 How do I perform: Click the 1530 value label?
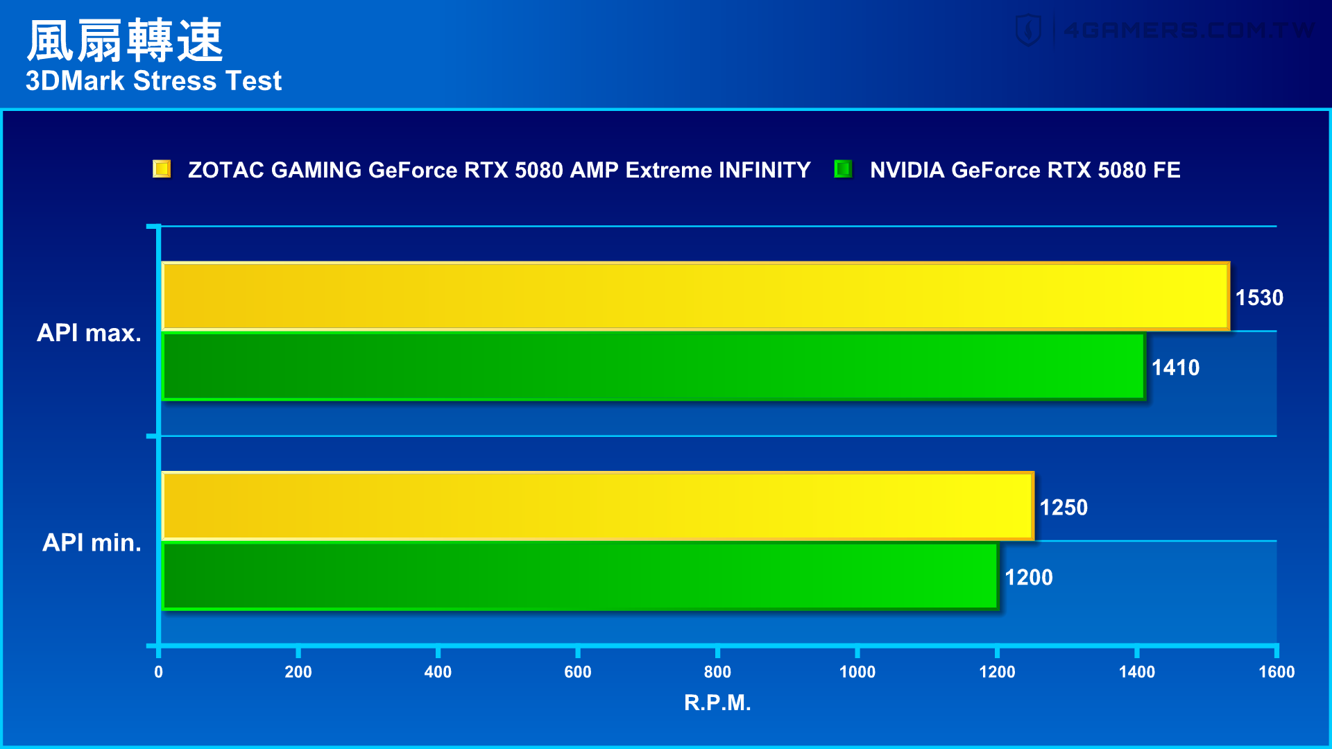pos(1259,298)
